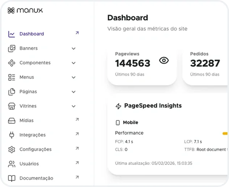Image resolution: width=229 pixels, height=187 pixels.
Task: Open the Dashboard menu item
Action: pos(32,34)
